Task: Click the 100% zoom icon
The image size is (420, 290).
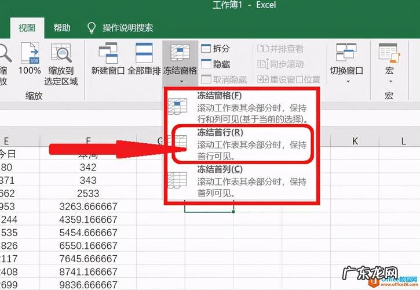Action: tap(30, 54)
